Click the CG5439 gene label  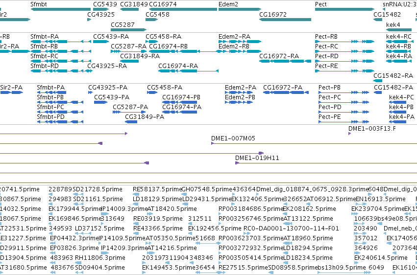[105, 4]
